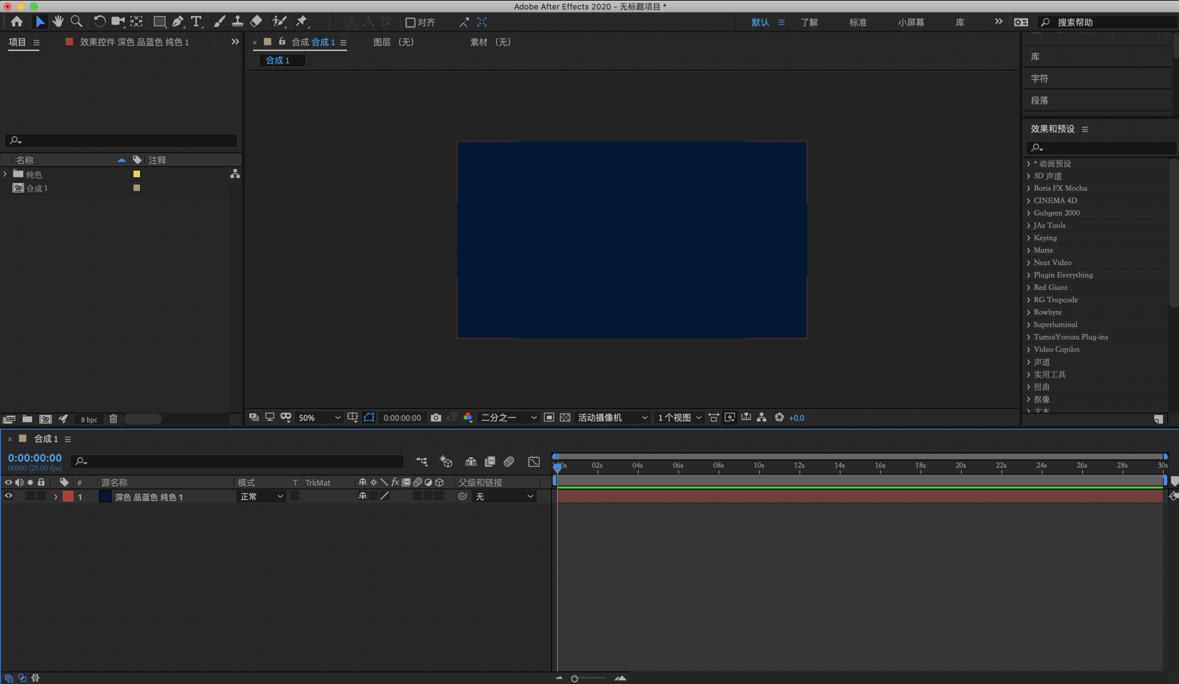Select the Roto Brush tool
Viewport: 1179px width, 684px height.
tap(279, 21)
